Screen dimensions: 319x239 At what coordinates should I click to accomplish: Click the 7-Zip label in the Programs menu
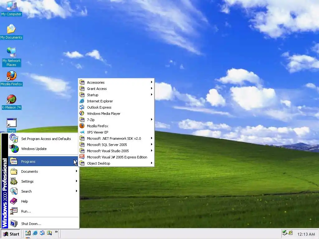[x=91, y=120]
